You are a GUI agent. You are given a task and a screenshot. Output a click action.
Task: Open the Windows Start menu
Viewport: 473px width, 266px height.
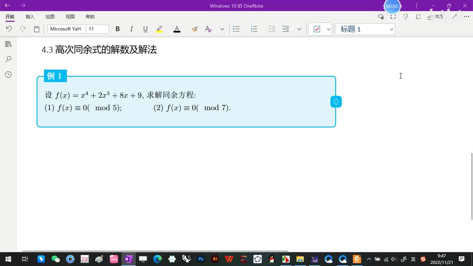[8, 259]
